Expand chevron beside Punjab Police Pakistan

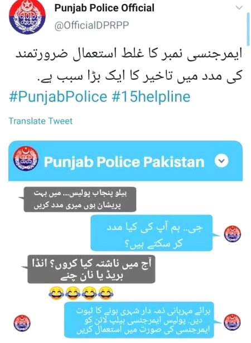click(x=221, y=161)
